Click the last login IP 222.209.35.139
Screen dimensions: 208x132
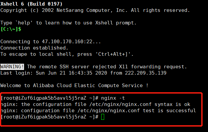145,73
